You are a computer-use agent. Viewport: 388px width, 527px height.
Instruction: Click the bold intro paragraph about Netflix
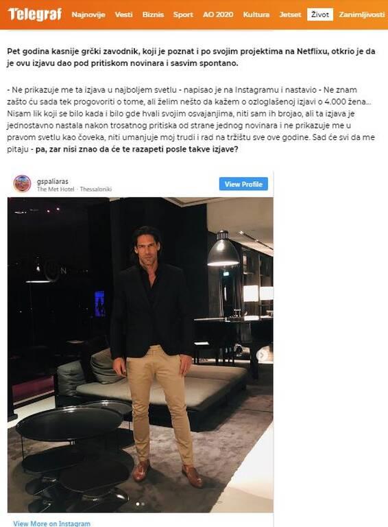click(x=191, y=57)
